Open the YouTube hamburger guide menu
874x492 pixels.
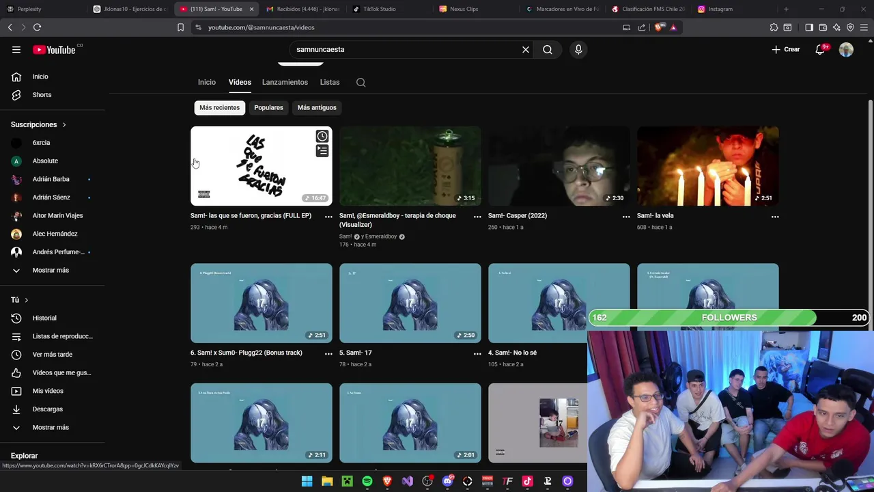(16, 49)
